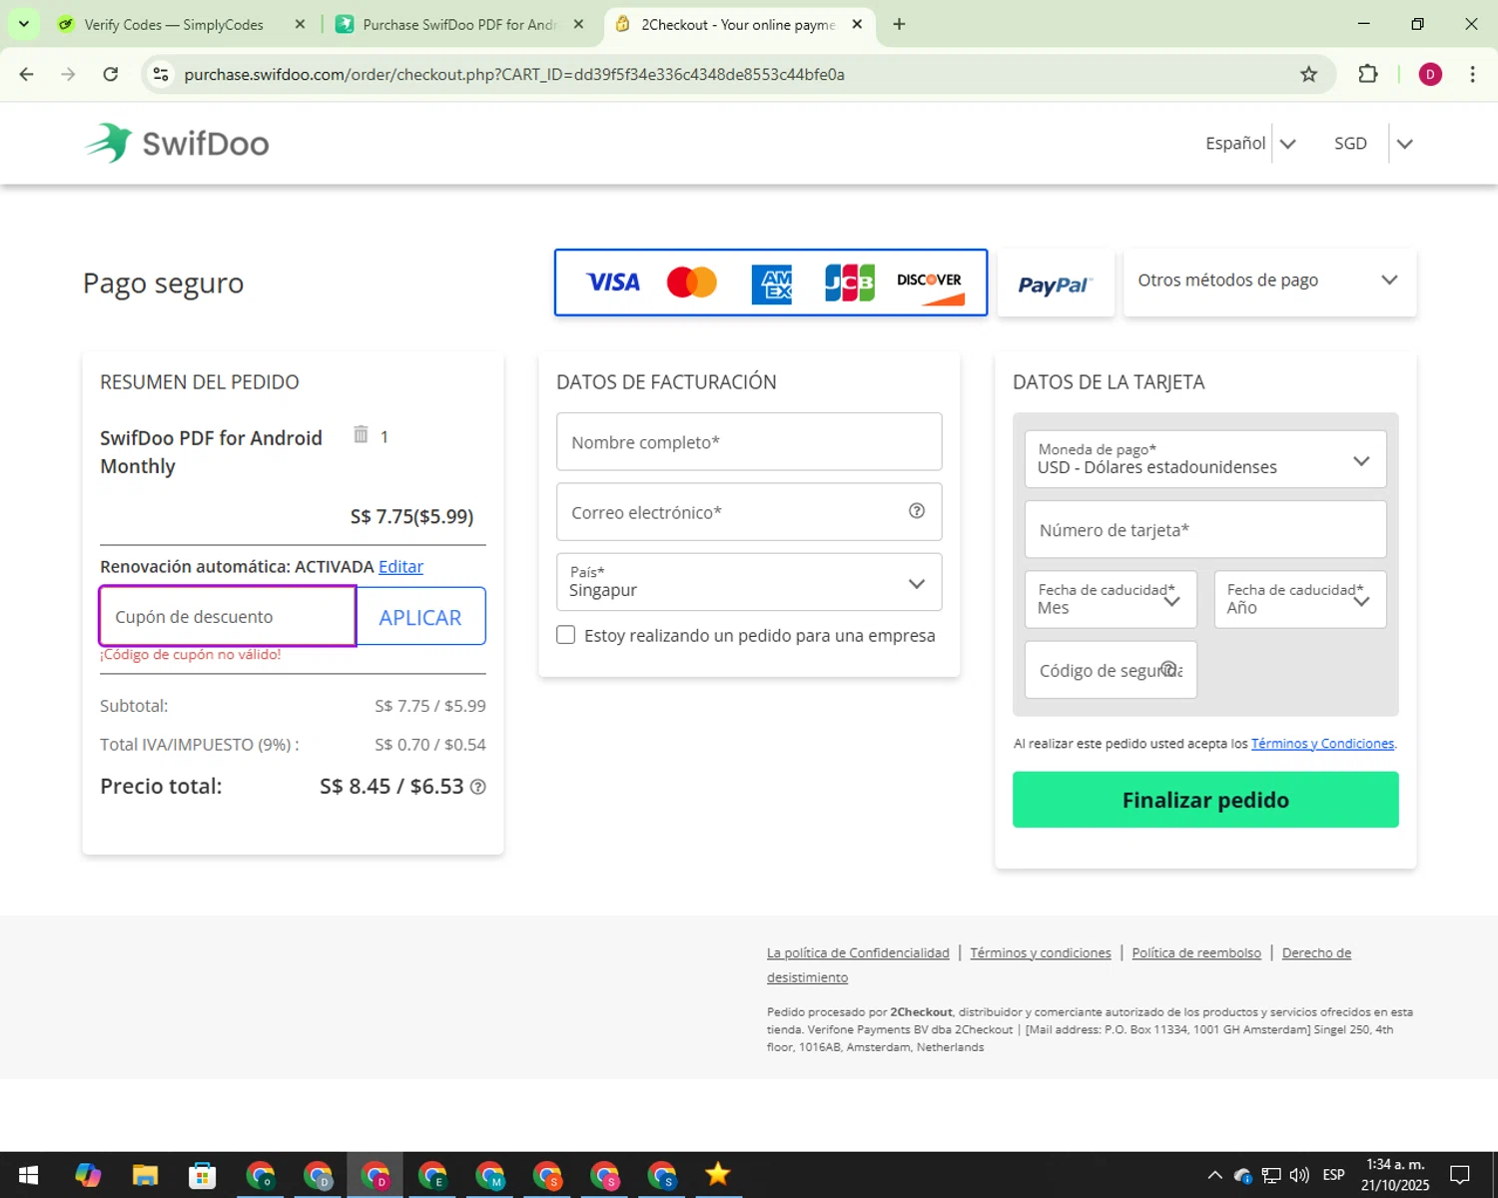Open La política de Confidencialidad link
Screen dimensions: 1498x1198
[858, 952]
